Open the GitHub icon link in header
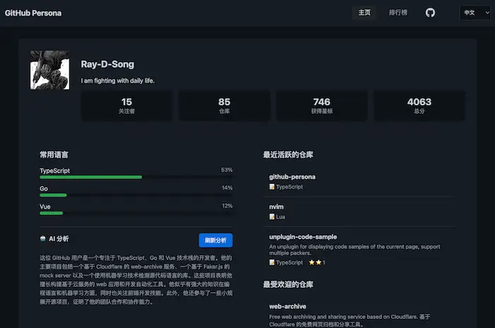Viewport: 495px width, 328px height. pos(430,13)
